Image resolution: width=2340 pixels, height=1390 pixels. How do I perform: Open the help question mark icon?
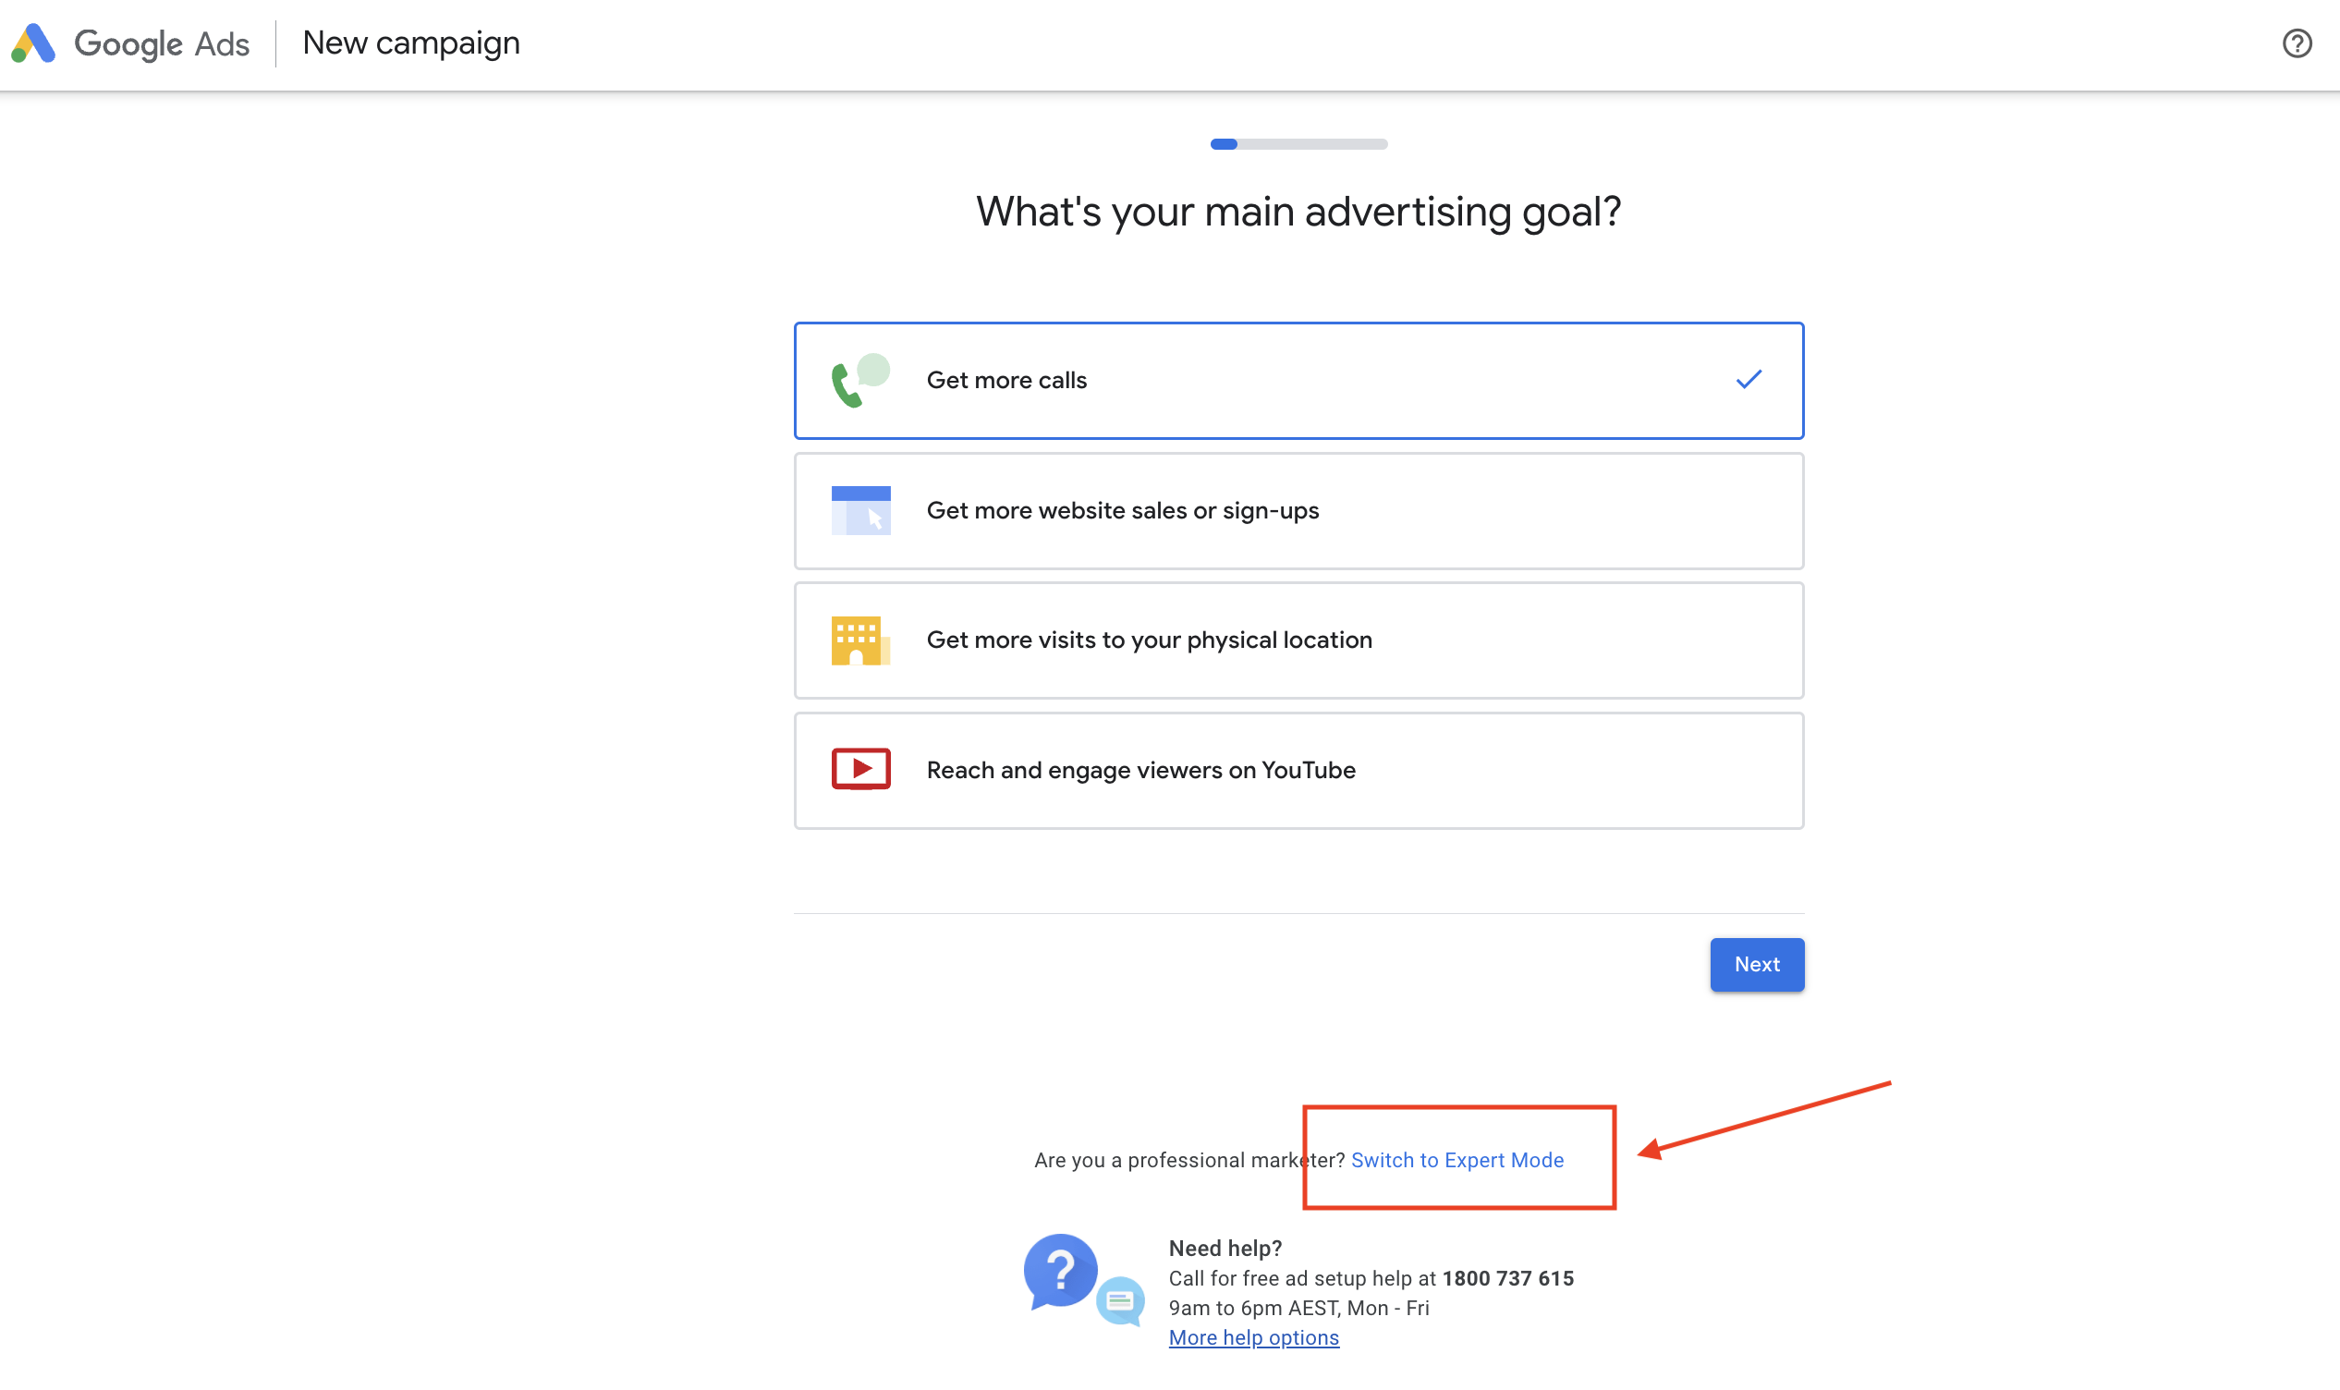[2296, 43]
